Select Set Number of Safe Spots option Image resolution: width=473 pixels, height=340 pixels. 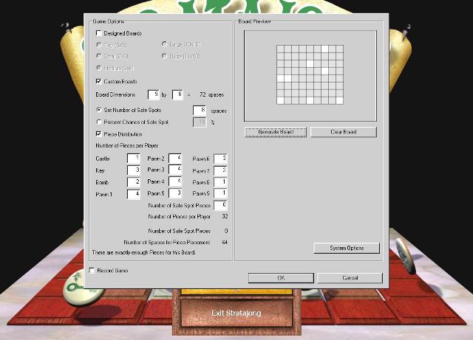tap(99, 110)
